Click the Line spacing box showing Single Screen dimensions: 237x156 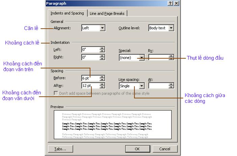132,86
